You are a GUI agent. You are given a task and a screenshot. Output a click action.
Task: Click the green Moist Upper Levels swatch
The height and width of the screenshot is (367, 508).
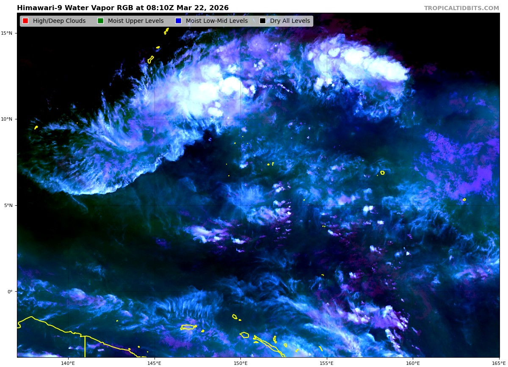pyautogui.click(x=100, y=21)
